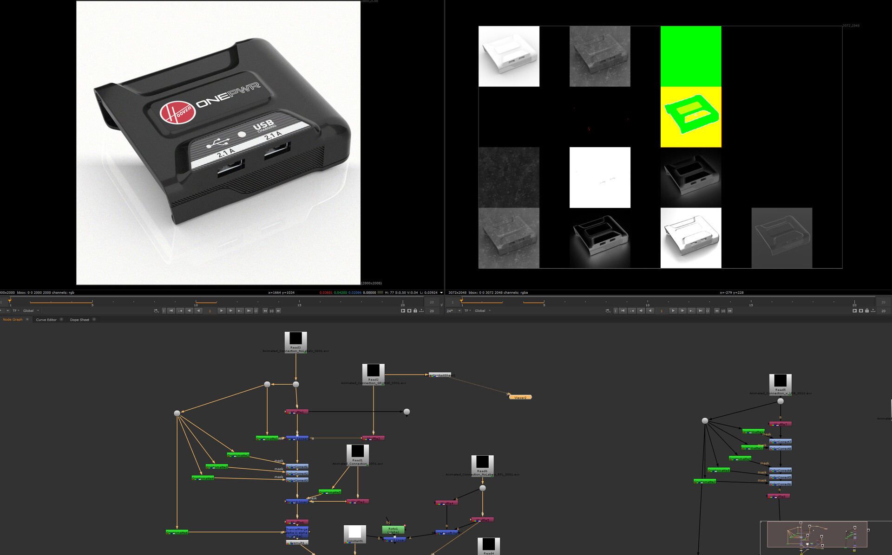Toggle in-point marker in right viewer

click(x=616, y=311)
